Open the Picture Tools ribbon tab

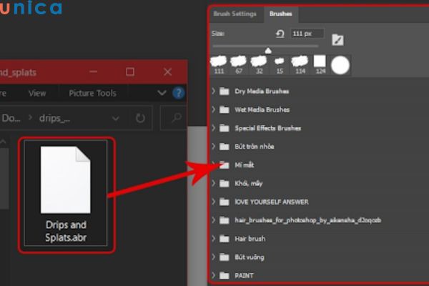click(x=92, y=93)
